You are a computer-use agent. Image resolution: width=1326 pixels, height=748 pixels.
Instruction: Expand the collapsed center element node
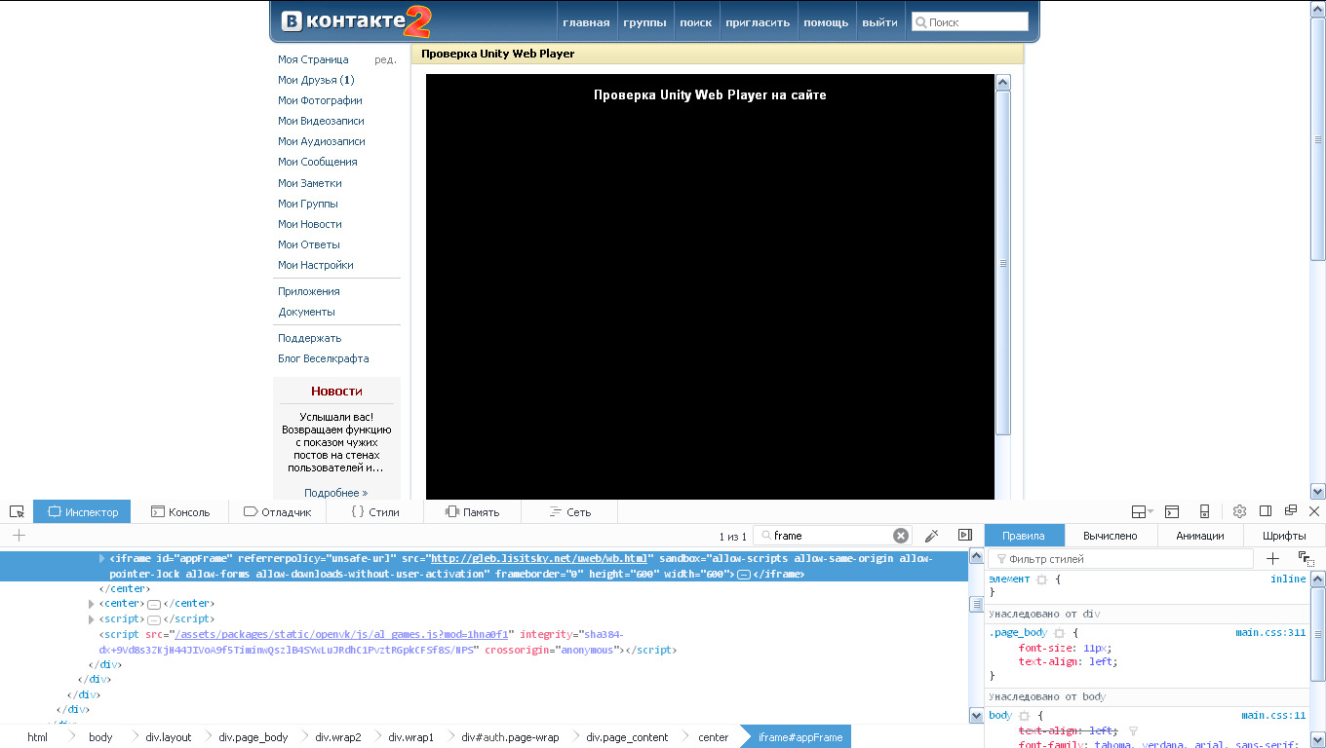93,604
